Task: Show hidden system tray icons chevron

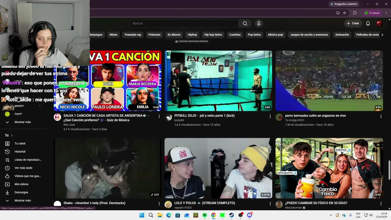Action: 331,215
